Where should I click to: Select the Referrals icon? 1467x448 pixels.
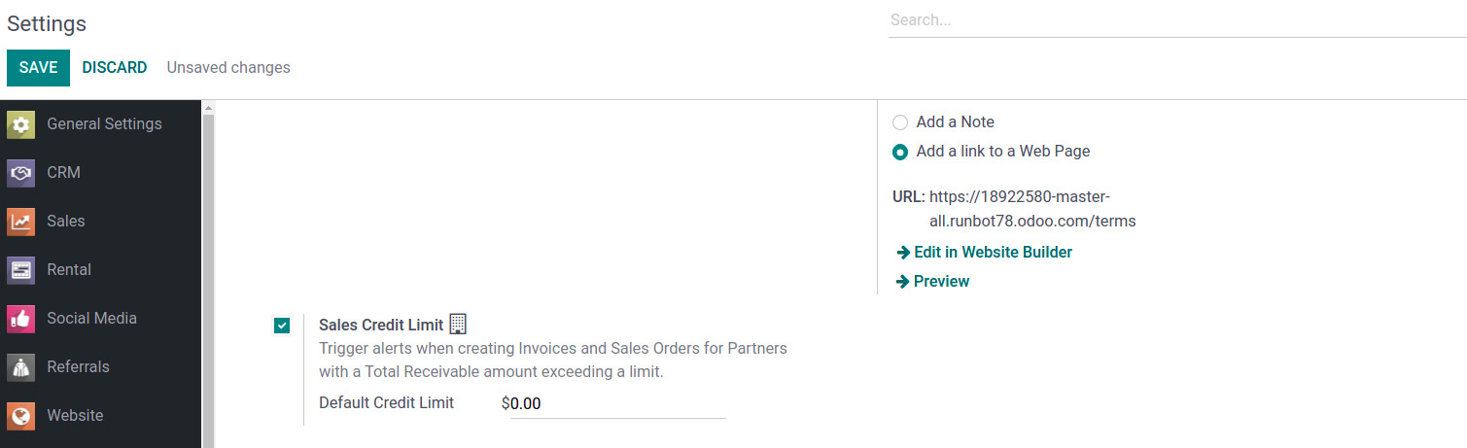(x=20, y=367)
